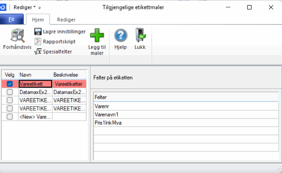Sort by the Navn column header
Image resolution: width=282 pixels, height=173 pixels.
coord(35,75)
